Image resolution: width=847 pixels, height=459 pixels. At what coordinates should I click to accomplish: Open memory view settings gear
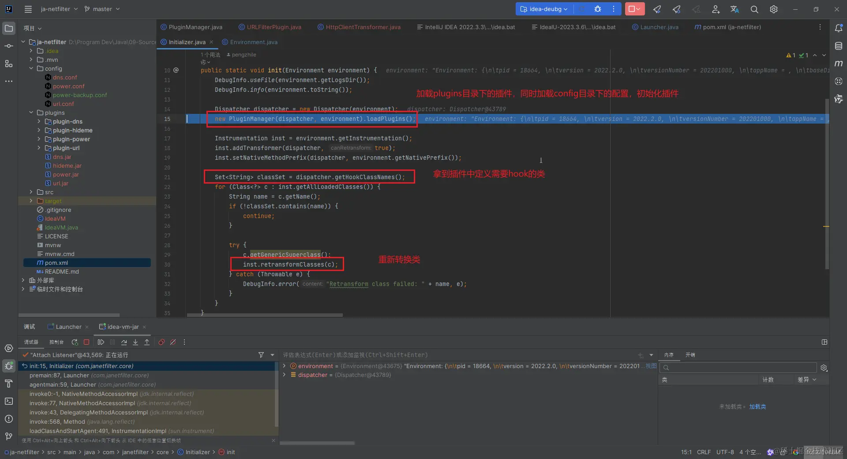click(x=824, y=368)
